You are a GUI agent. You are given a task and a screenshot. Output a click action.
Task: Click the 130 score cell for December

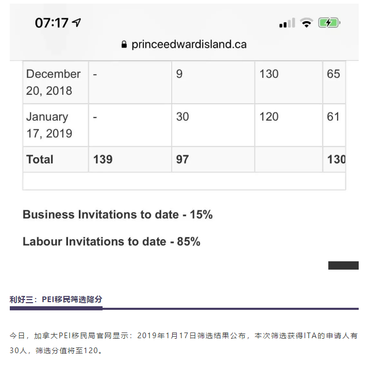(269, 74)
